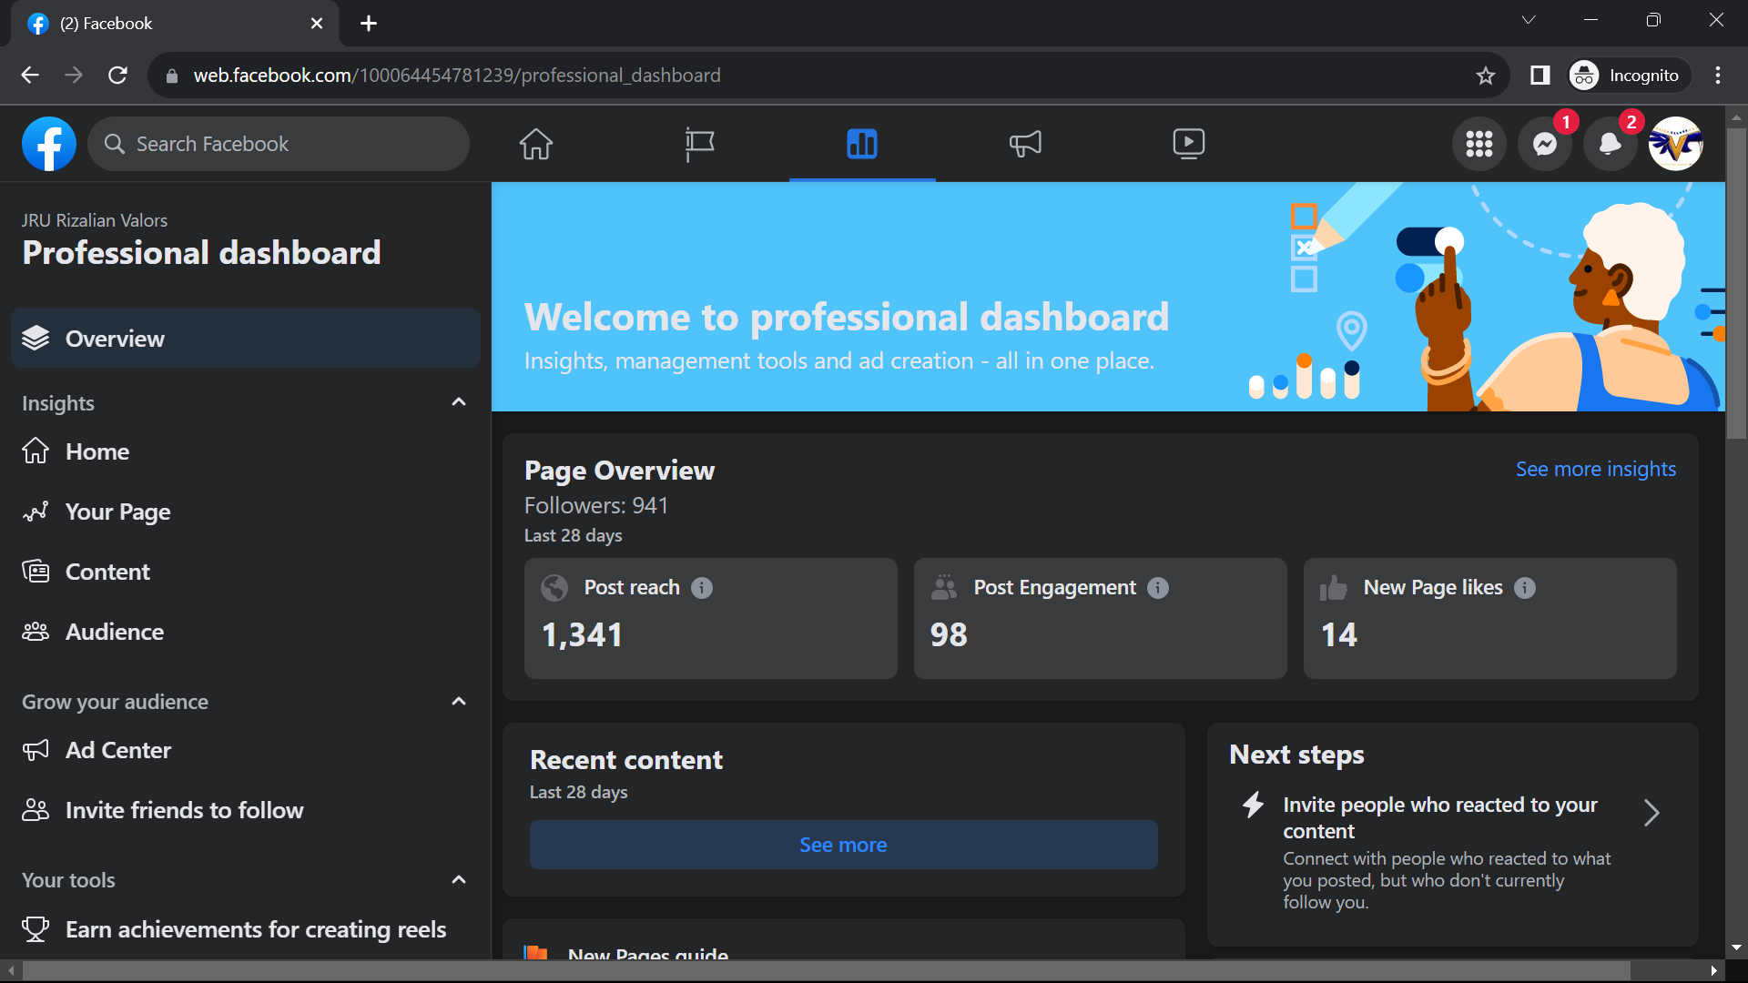Open the Video play icon in top navigation

coord(1188,144)
